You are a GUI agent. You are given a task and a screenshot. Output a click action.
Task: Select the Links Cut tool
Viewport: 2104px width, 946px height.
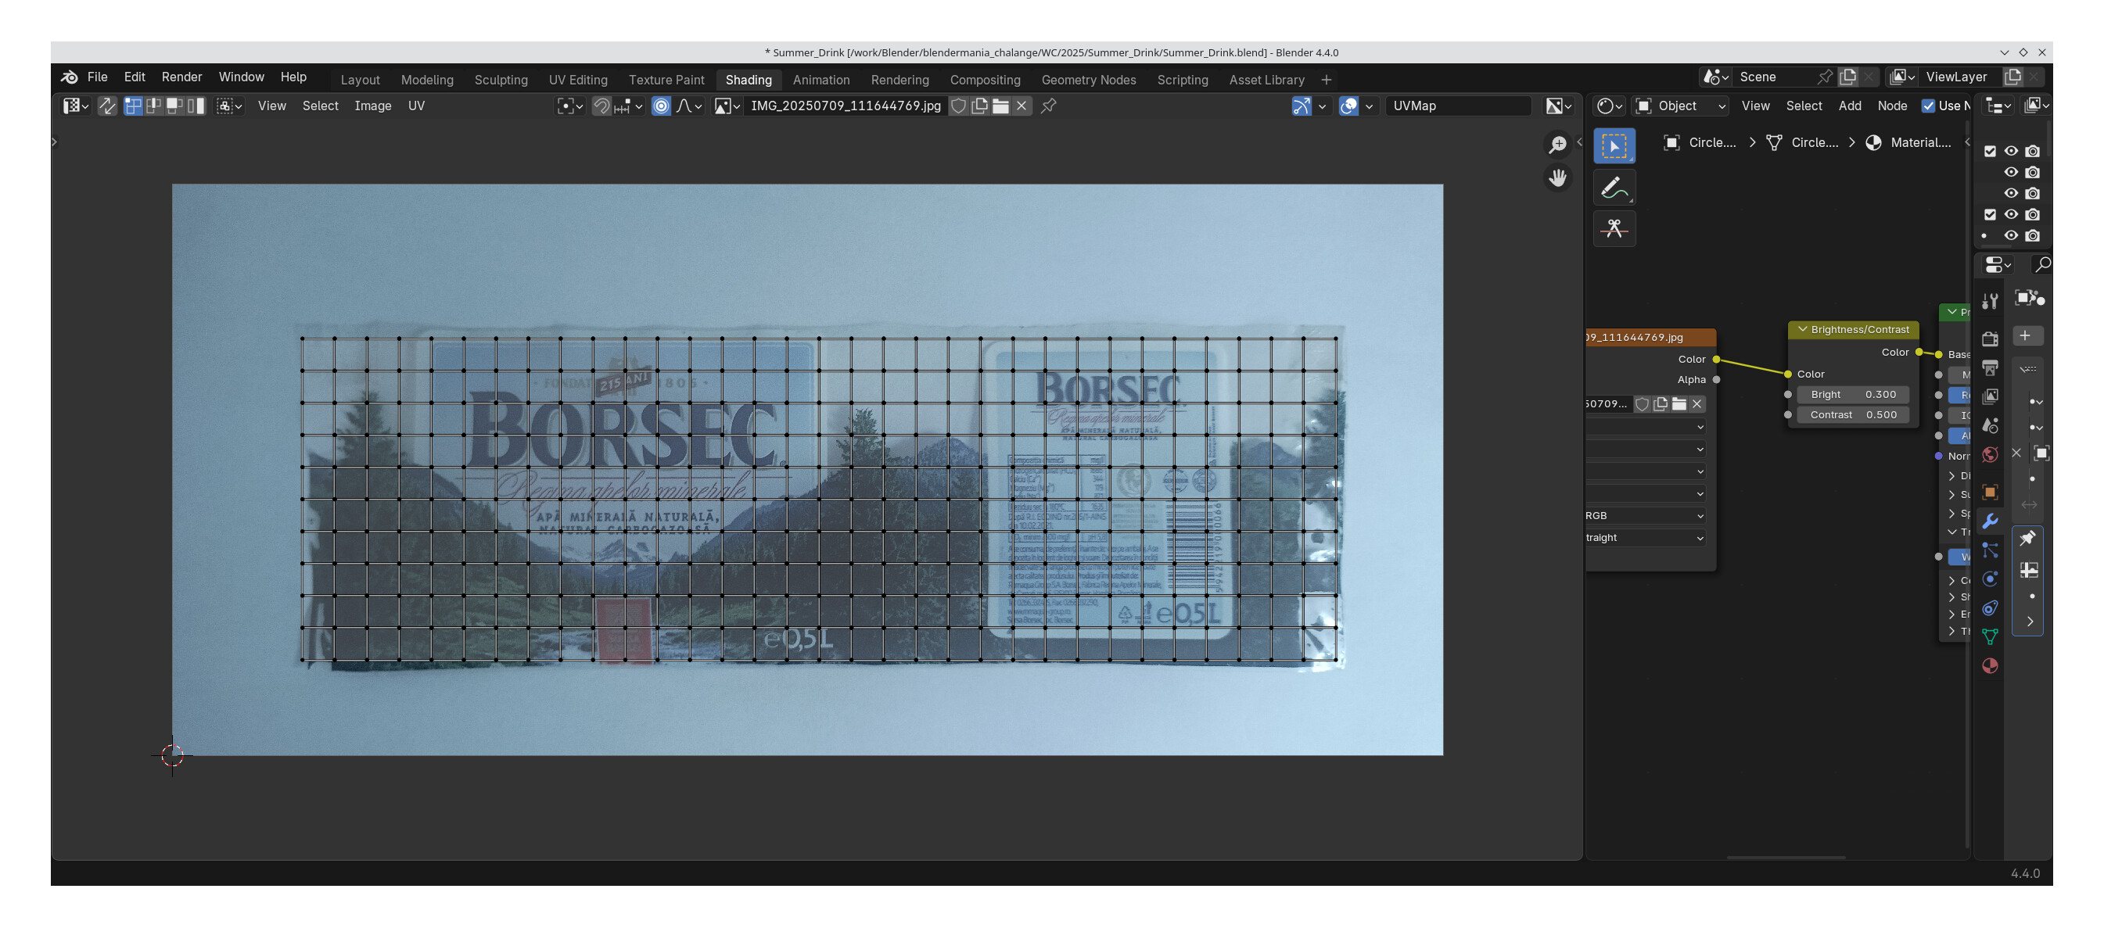coord(1614,228)
